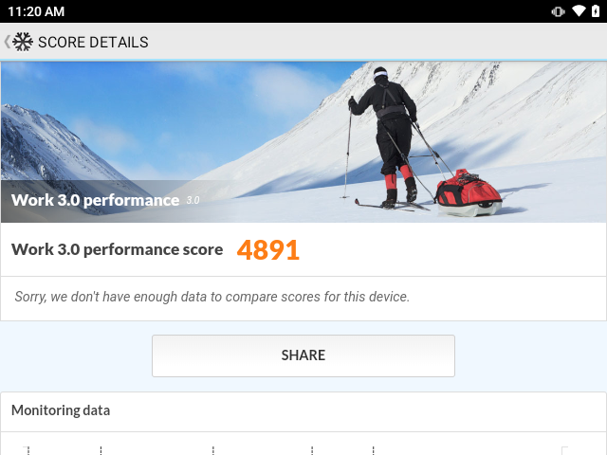Screen dimensions: 607x455
Task: Tap the not enough data comparison message
Action: [x=212, y=297]
